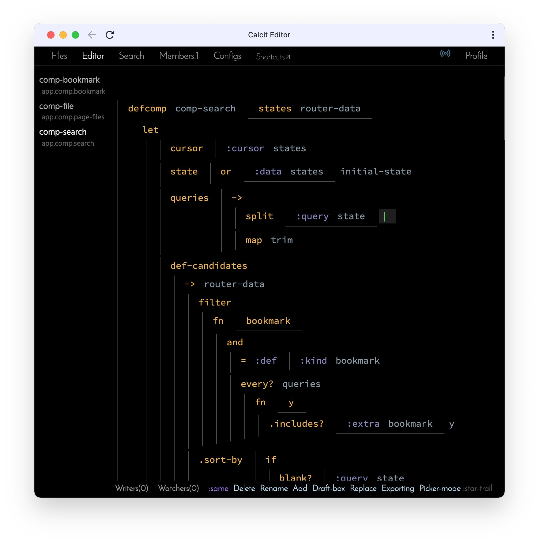Select the map token
The width and height of the screenshot is (539, 543).
point(254,240)
